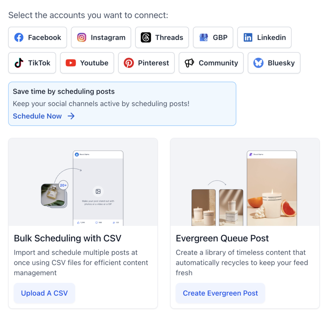This screenshot has width=330, height=320.
Task: Click the Threads logo icon
Action: coord(146,37)
